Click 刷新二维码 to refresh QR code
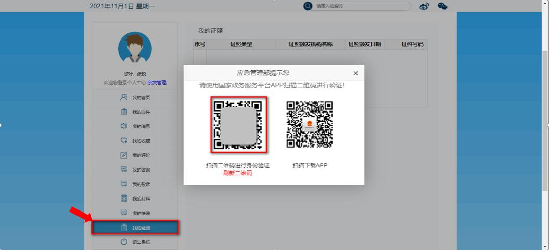 tap(238, 173)
